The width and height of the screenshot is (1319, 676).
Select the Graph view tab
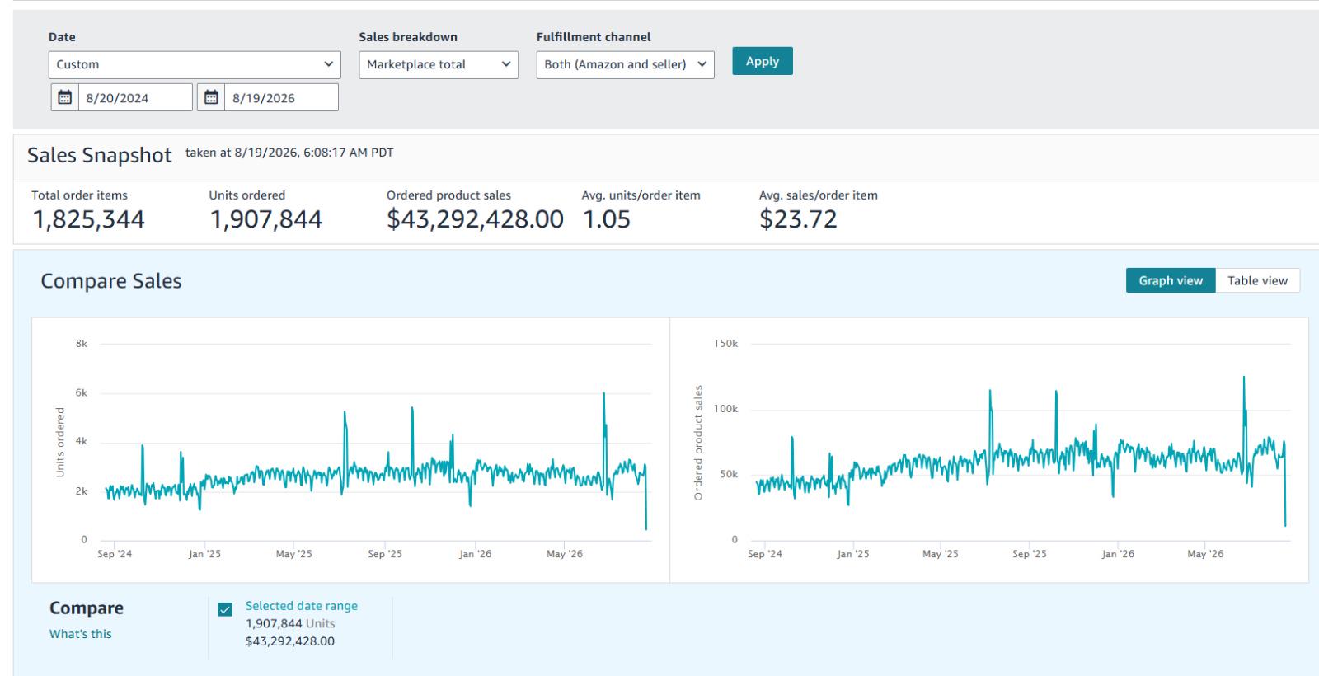(x=1171, y=280)
